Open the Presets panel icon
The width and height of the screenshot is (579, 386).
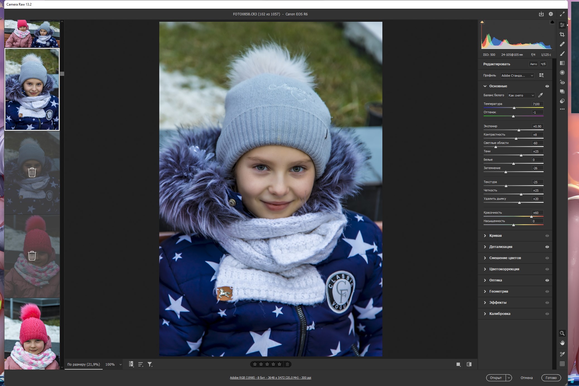[562, 101]
